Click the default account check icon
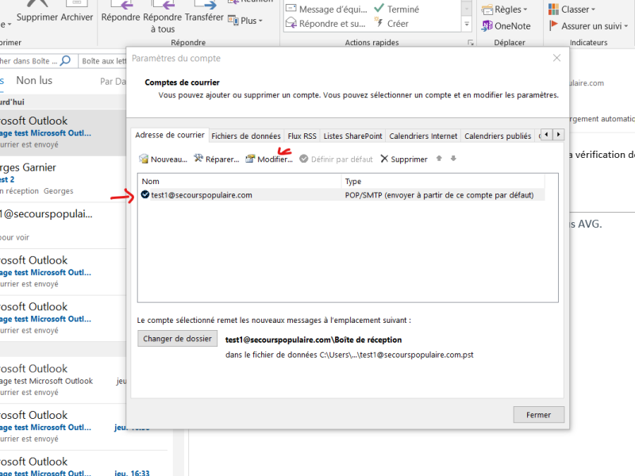The image size is (635, 476). (145, 194)
